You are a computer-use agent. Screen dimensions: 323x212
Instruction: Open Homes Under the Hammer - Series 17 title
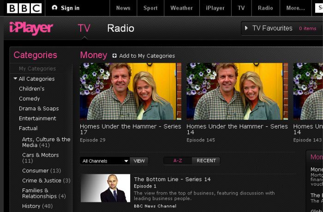click(x=131, y=129)
